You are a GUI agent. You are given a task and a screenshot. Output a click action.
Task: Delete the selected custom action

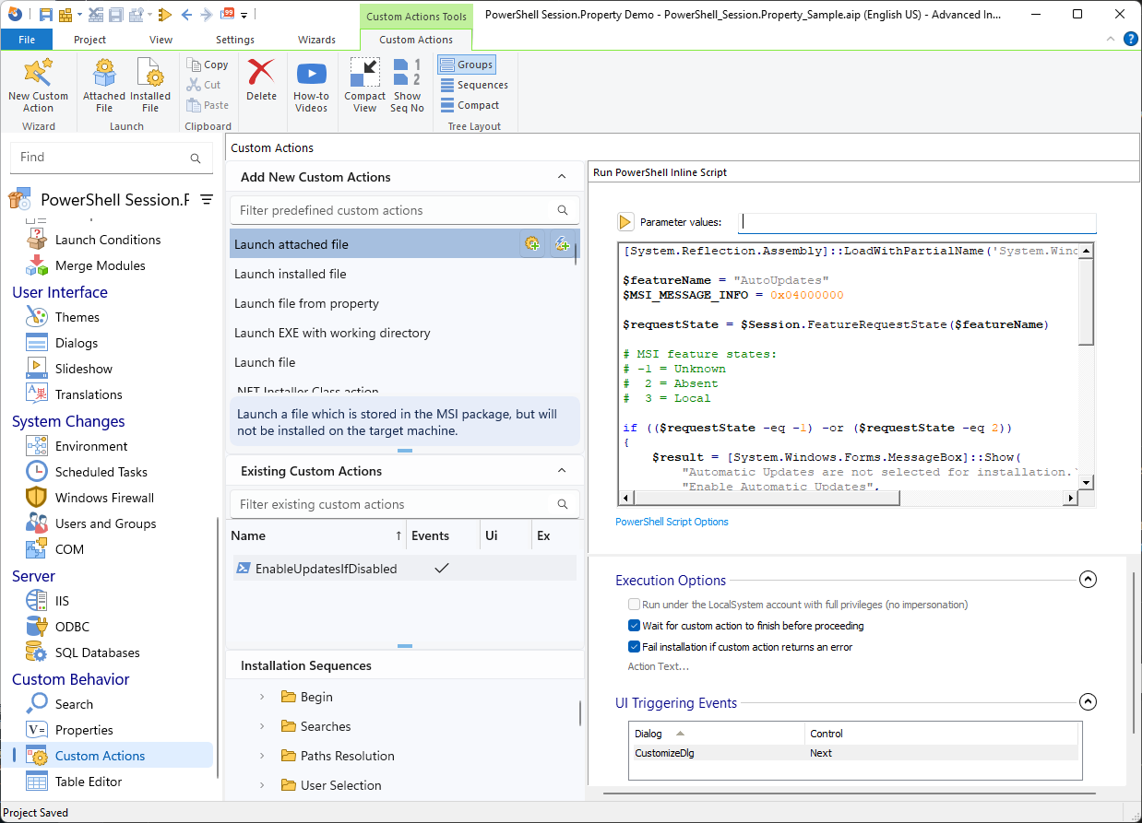point(261,81)
